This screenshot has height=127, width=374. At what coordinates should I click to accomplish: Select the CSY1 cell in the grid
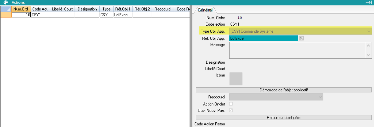click(40, 15)
